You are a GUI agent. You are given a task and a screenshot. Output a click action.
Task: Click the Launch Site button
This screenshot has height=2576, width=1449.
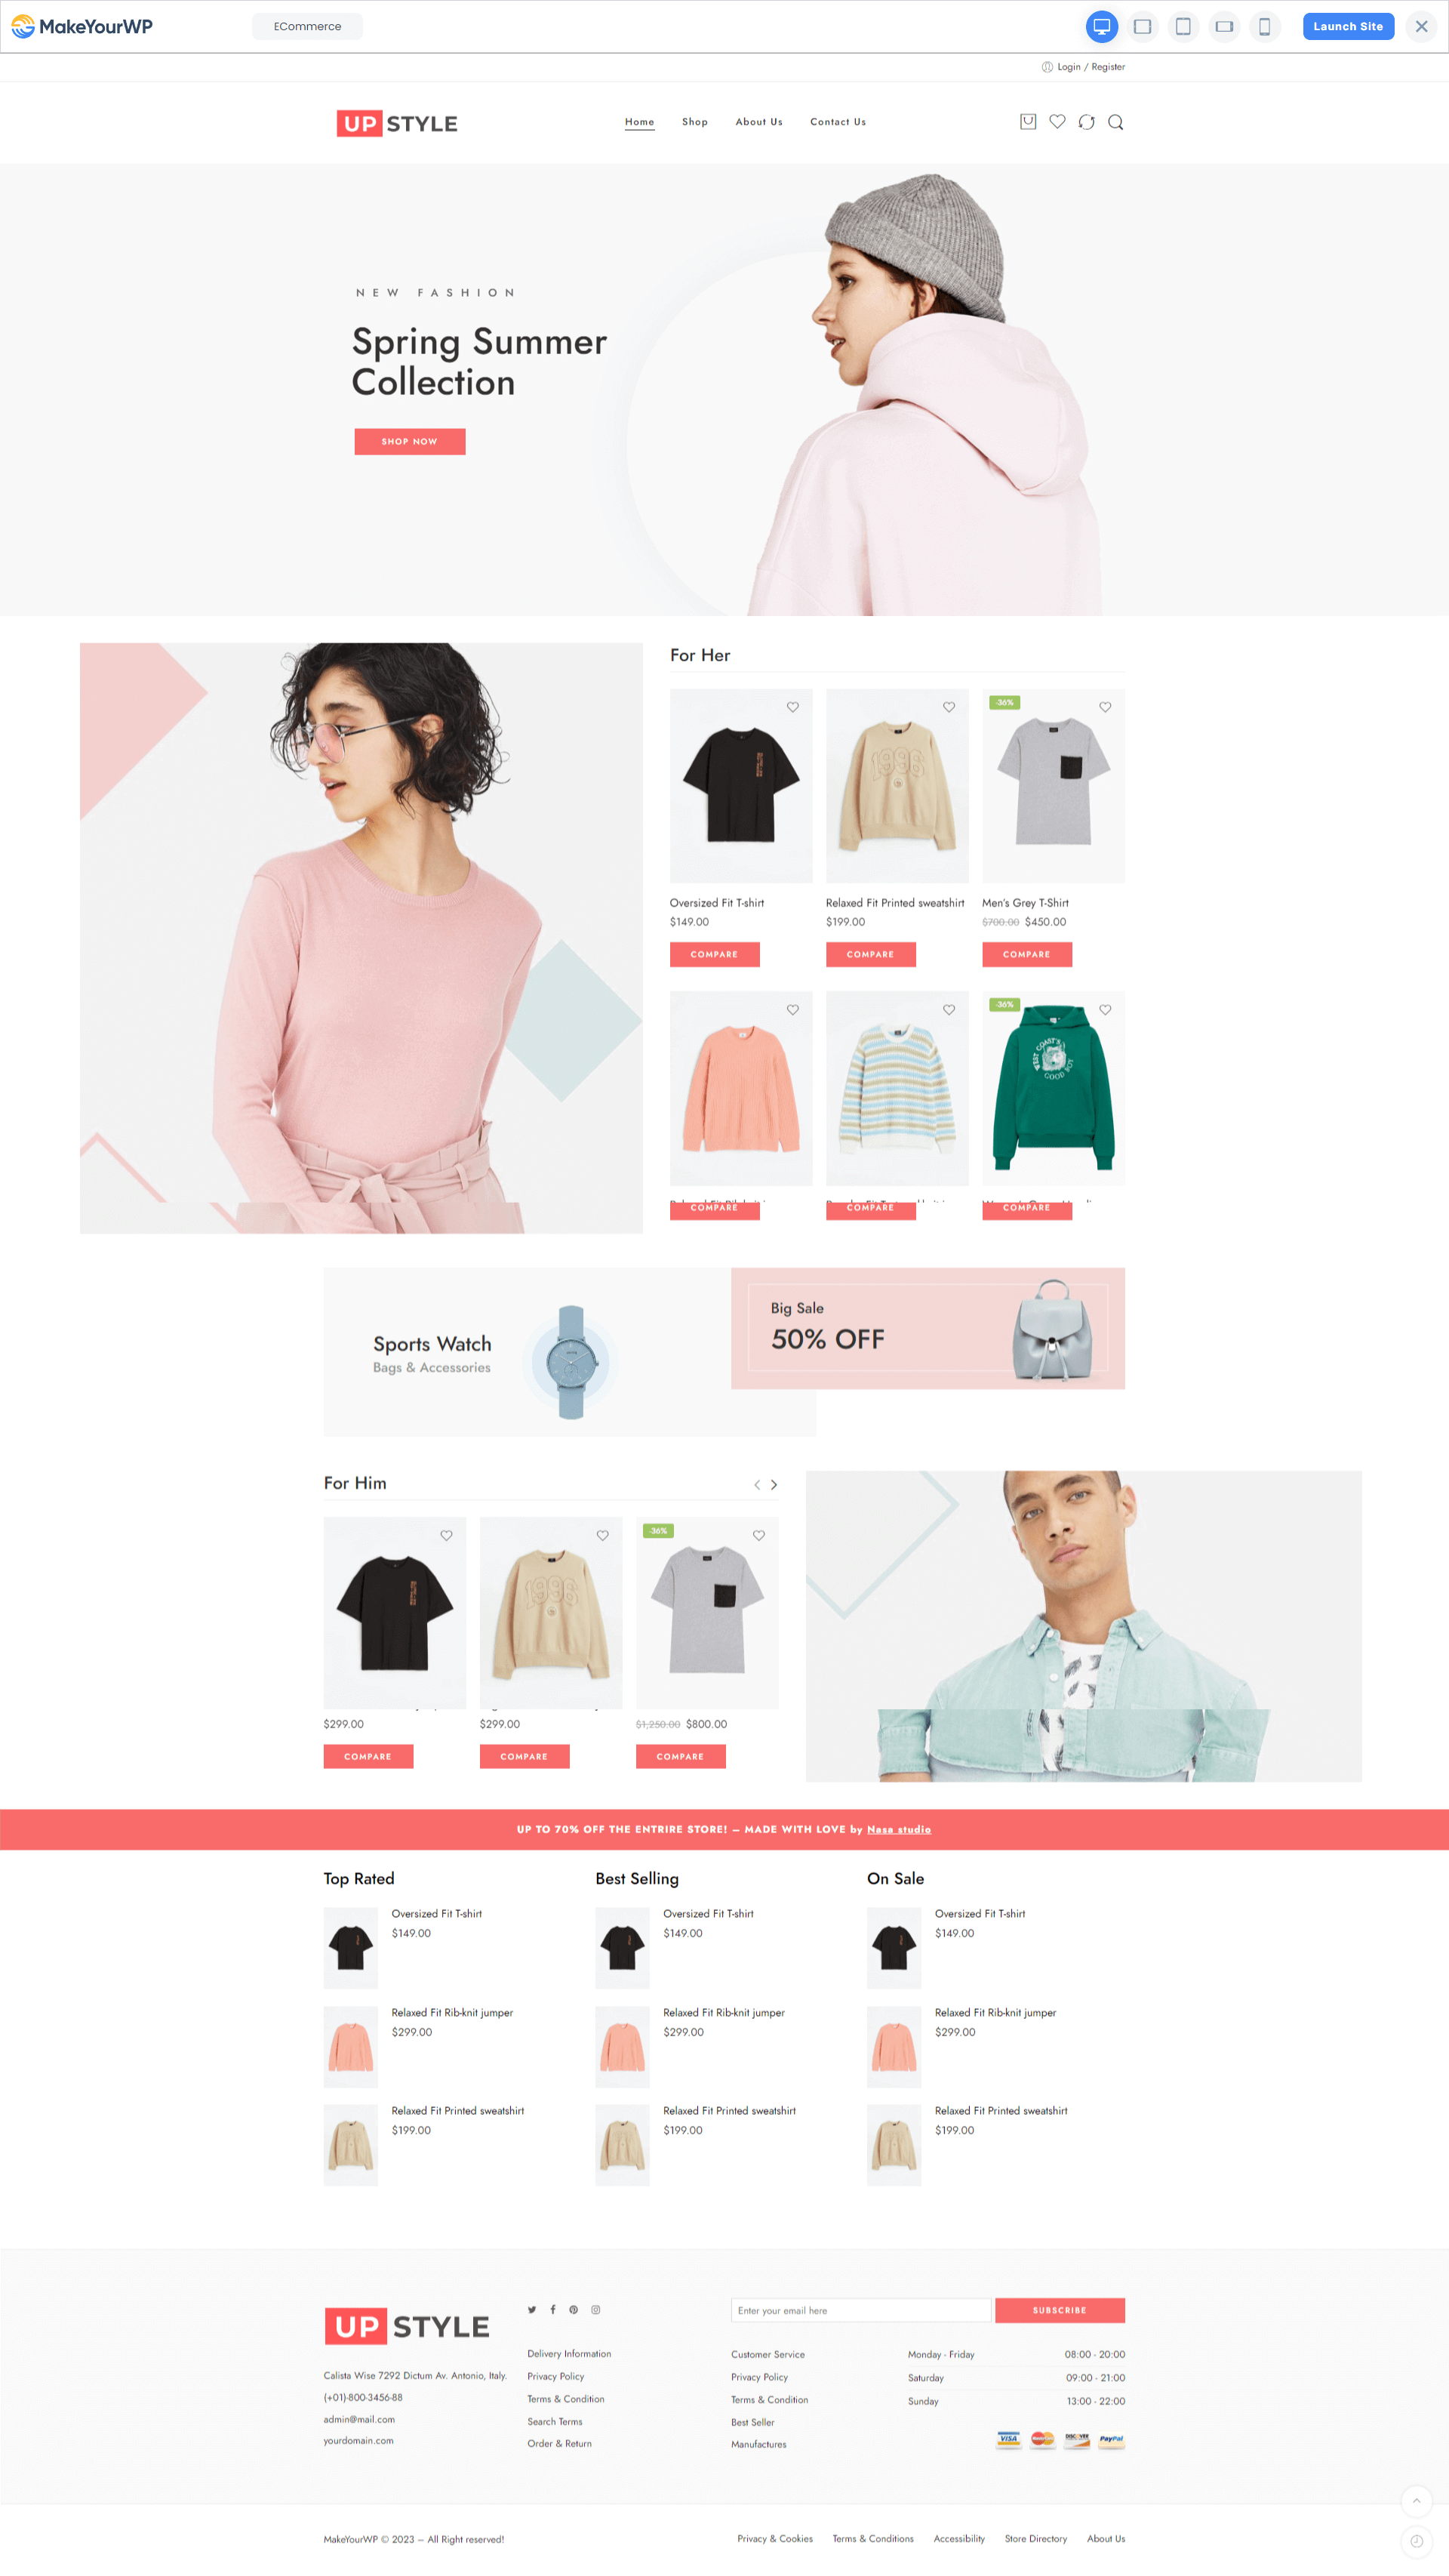[1348, 25]
